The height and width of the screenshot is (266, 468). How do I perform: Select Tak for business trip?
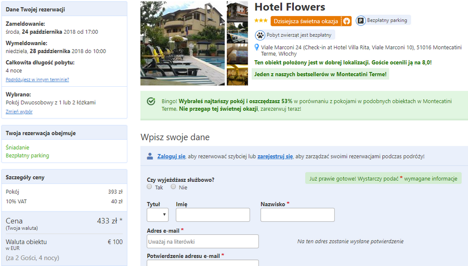pyautogui.click(x=149, y=187)
